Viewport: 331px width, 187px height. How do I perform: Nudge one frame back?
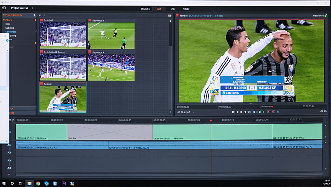point(238,112)
